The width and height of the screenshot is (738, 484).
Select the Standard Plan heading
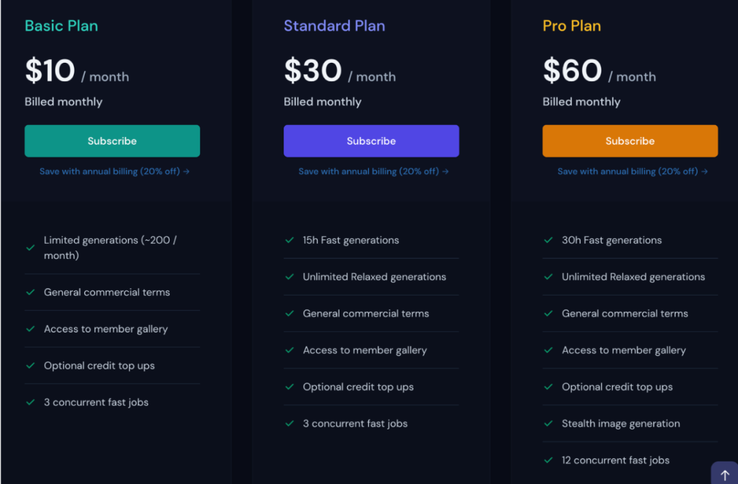(x=334, y=26)
